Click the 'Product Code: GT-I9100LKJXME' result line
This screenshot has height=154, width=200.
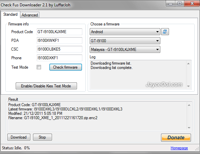34,105
